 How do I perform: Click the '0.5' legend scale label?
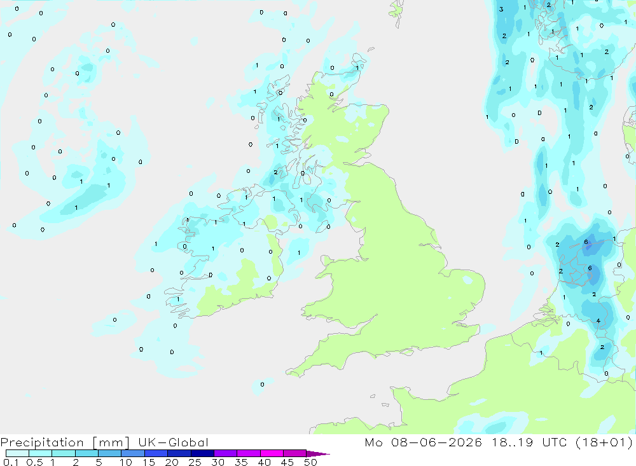tap(34, 462)
